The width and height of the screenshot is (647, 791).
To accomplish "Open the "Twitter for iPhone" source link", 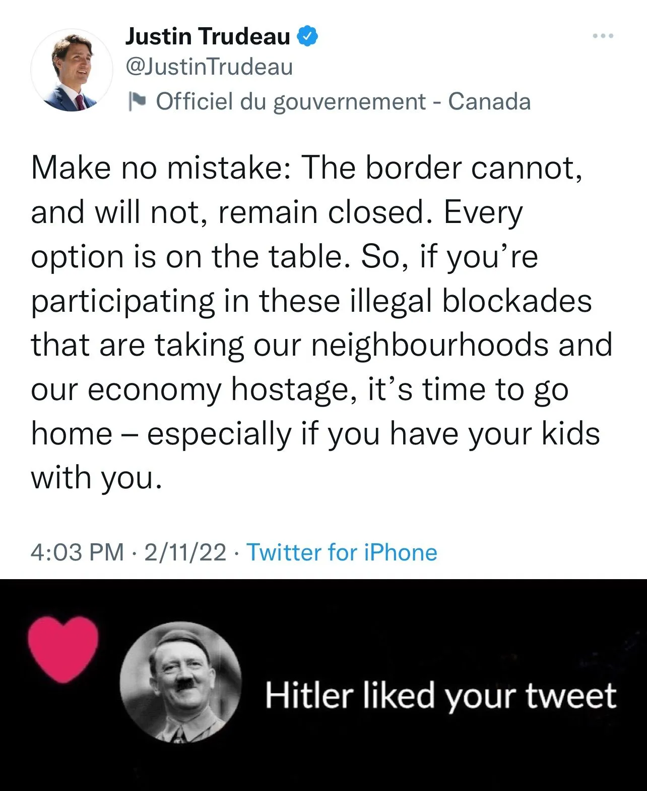I will point(342,552).
